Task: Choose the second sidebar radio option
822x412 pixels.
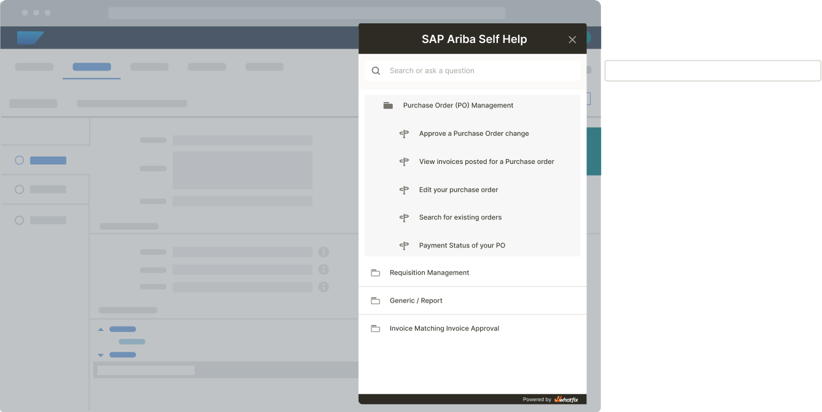Action: pyautogui.click(x=19, y=189)
